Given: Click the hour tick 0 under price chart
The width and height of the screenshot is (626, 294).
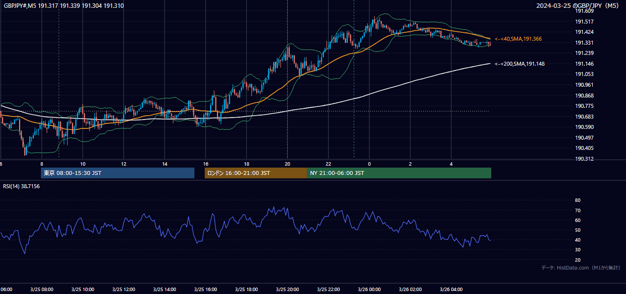Looking at the screenshot, I should pos(369,164).
